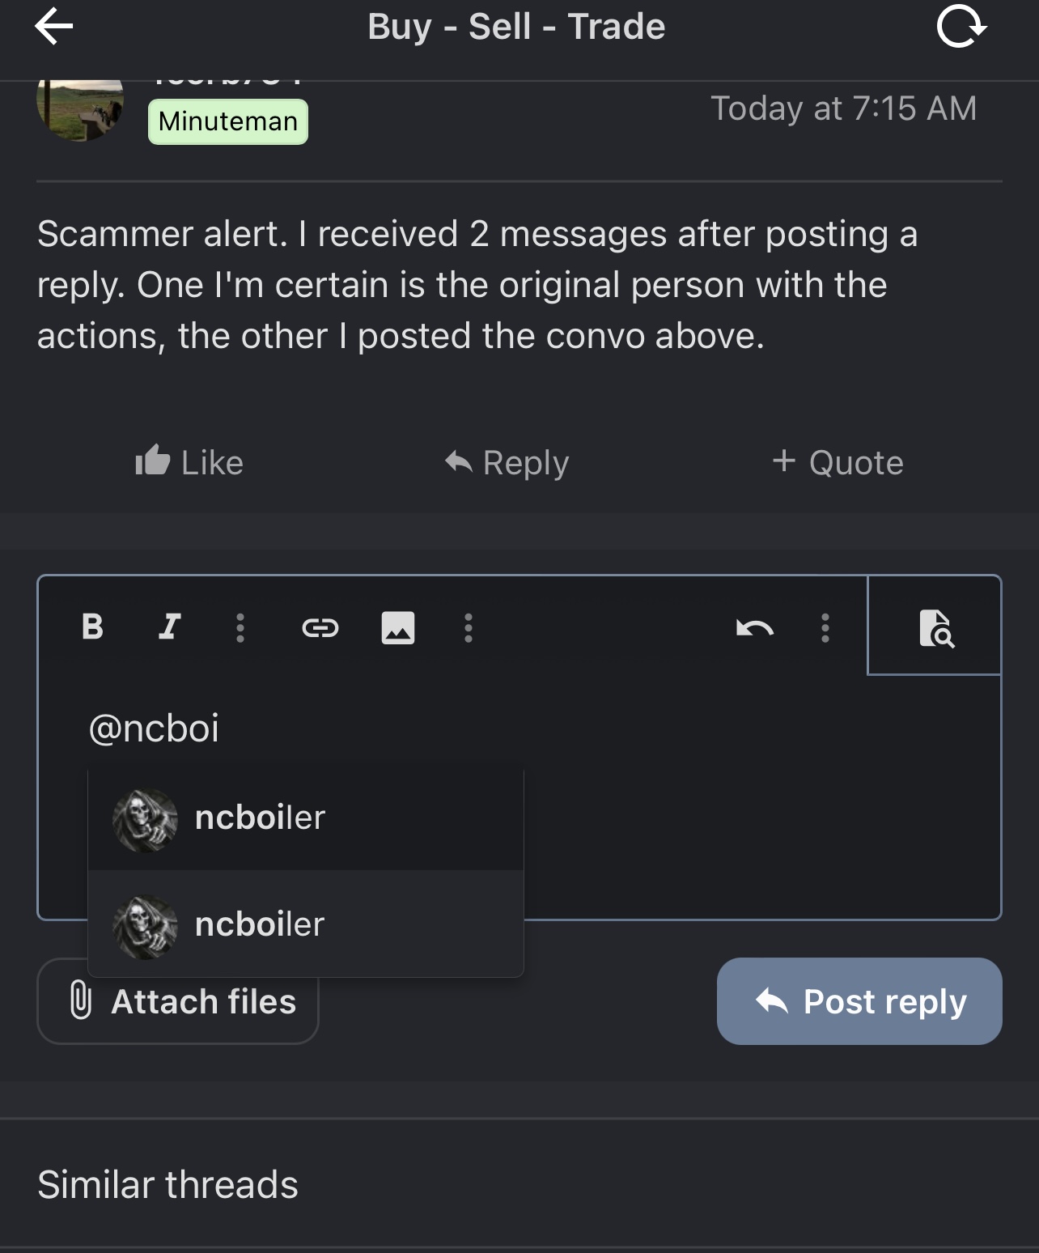The height and width of the screenshot is (1253, 1039).
Task: Reply to the scammer alert post
Action: coord(507,462)
